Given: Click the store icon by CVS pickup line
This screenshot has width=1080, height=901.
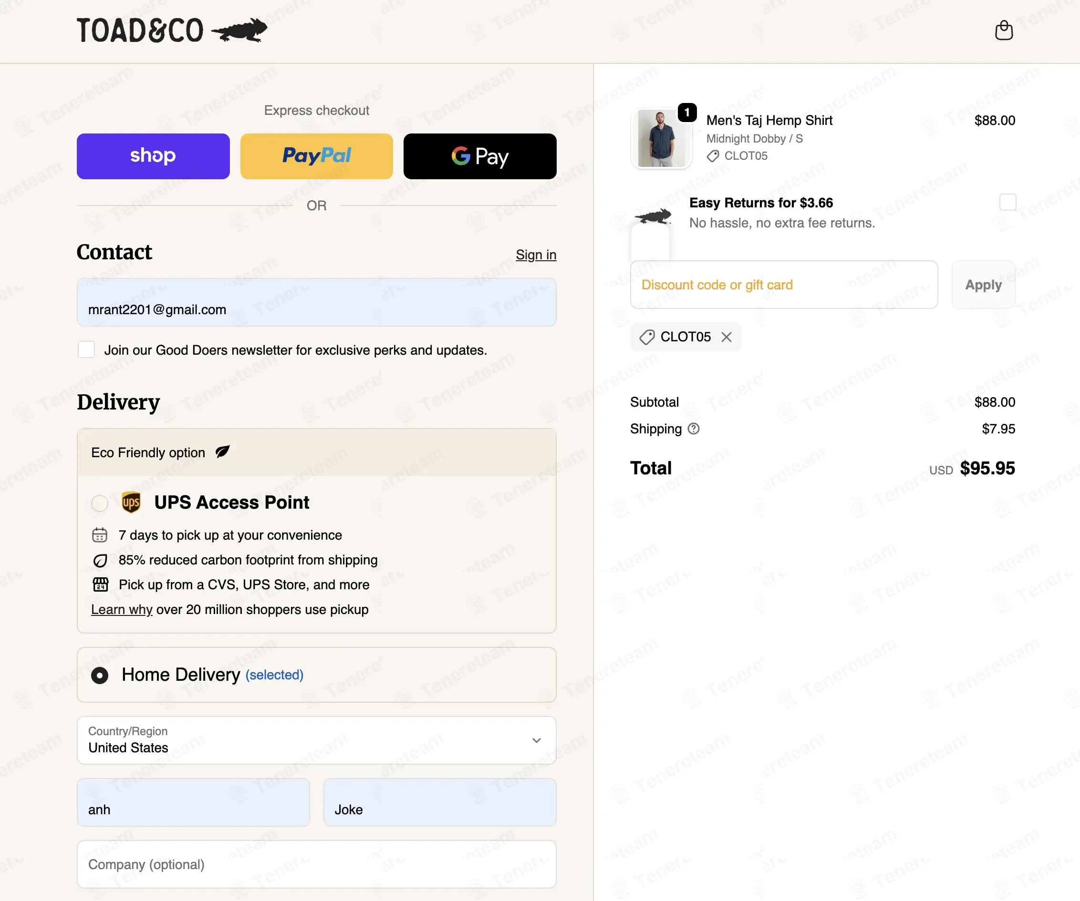Looking at the screenshot, I should tap(100, 584).
